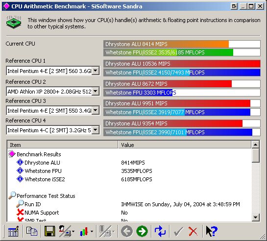Viewport: 267px width, 241px height.
Task: Click the Whetstone 4150/7493 MFLOPS bar
Action: click(x=182, y=72)
